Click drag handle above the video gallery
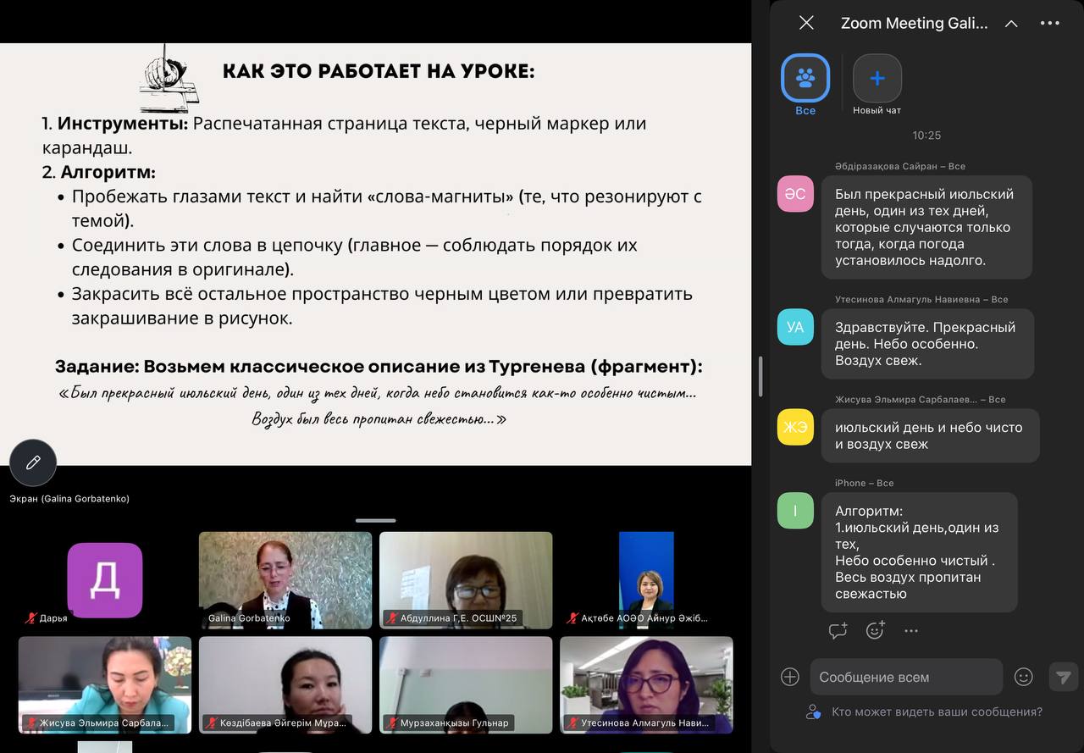The image size is (1084, 753). (375, 520)
